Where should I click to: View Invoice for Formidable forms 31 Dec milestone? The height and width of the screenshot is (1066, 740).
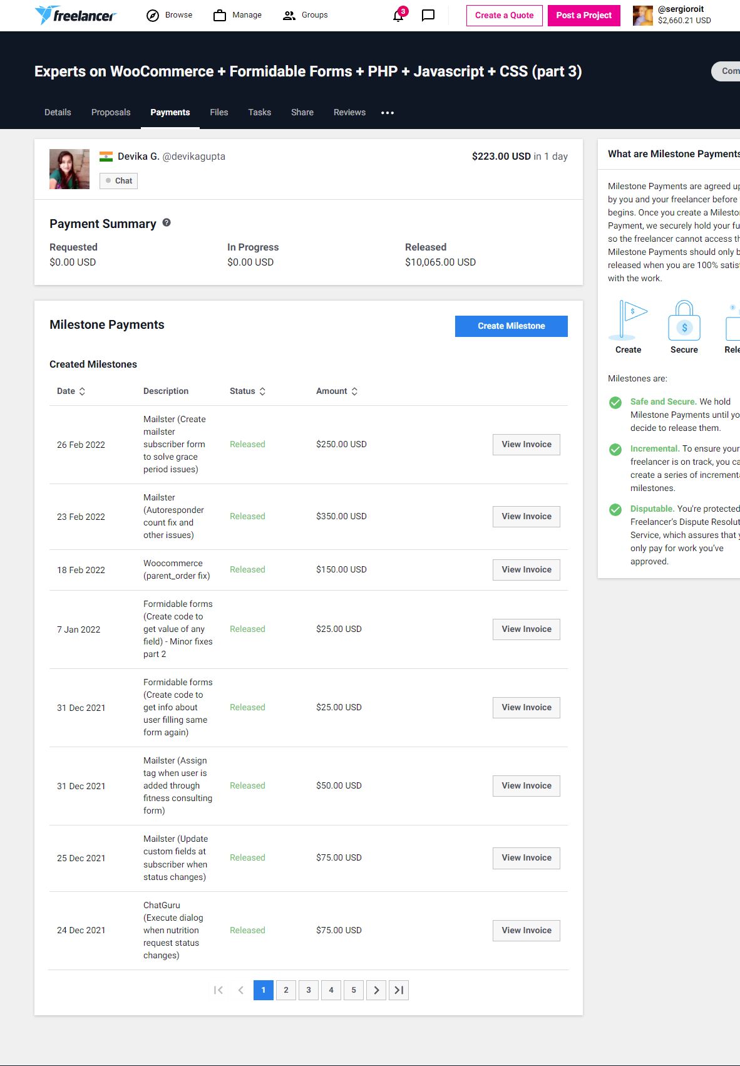coord(527,708)
